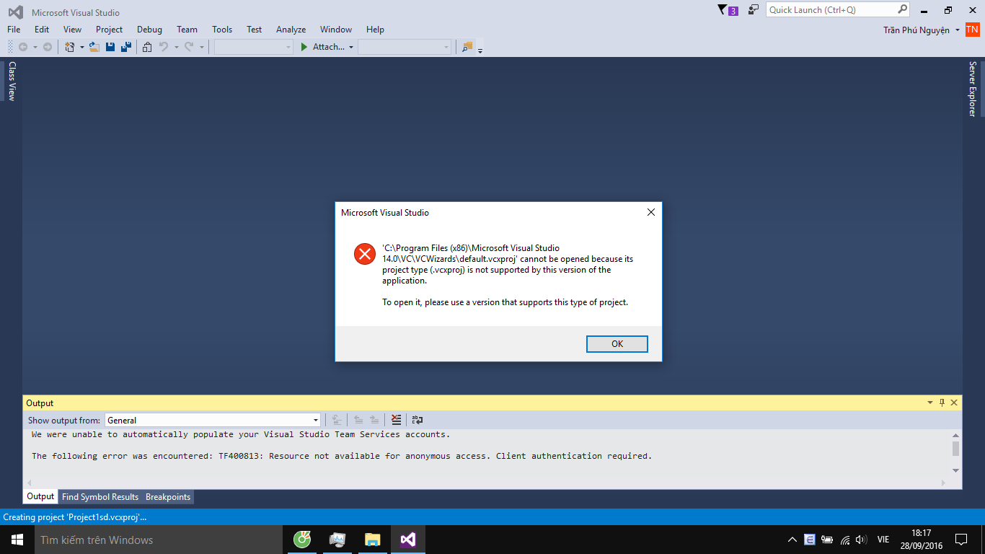Click Go to Next Message icon
The width and height of the screenshot is (985, 554).
(374, 420)
